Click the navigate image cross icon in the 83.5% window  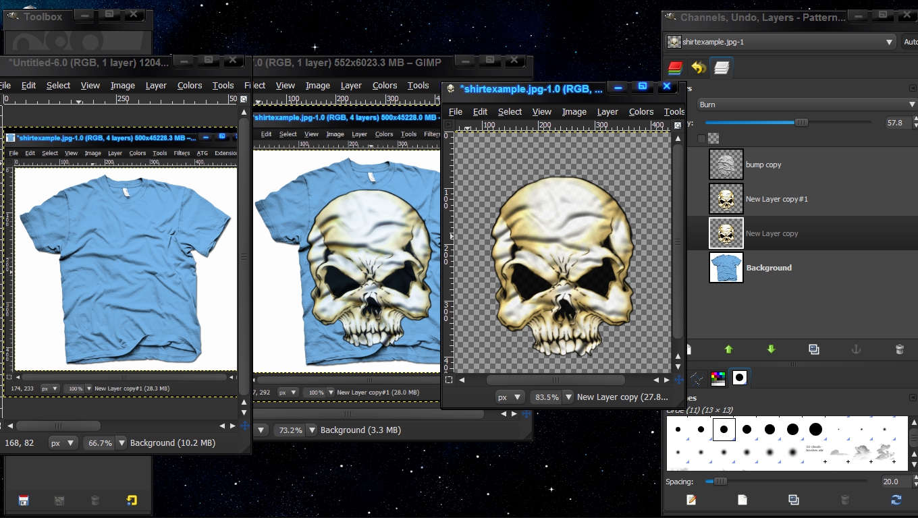tap(678, 380)
